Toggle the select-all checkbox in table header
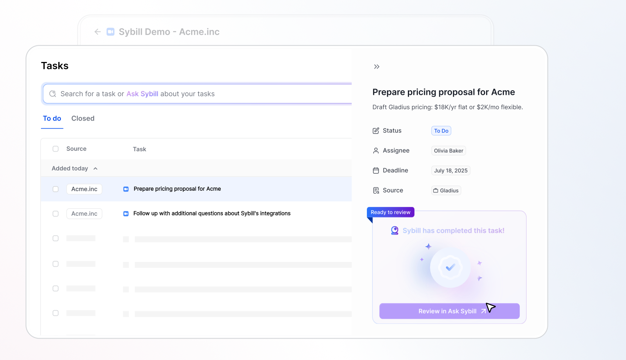626x360 pixels. pos(55,149)
